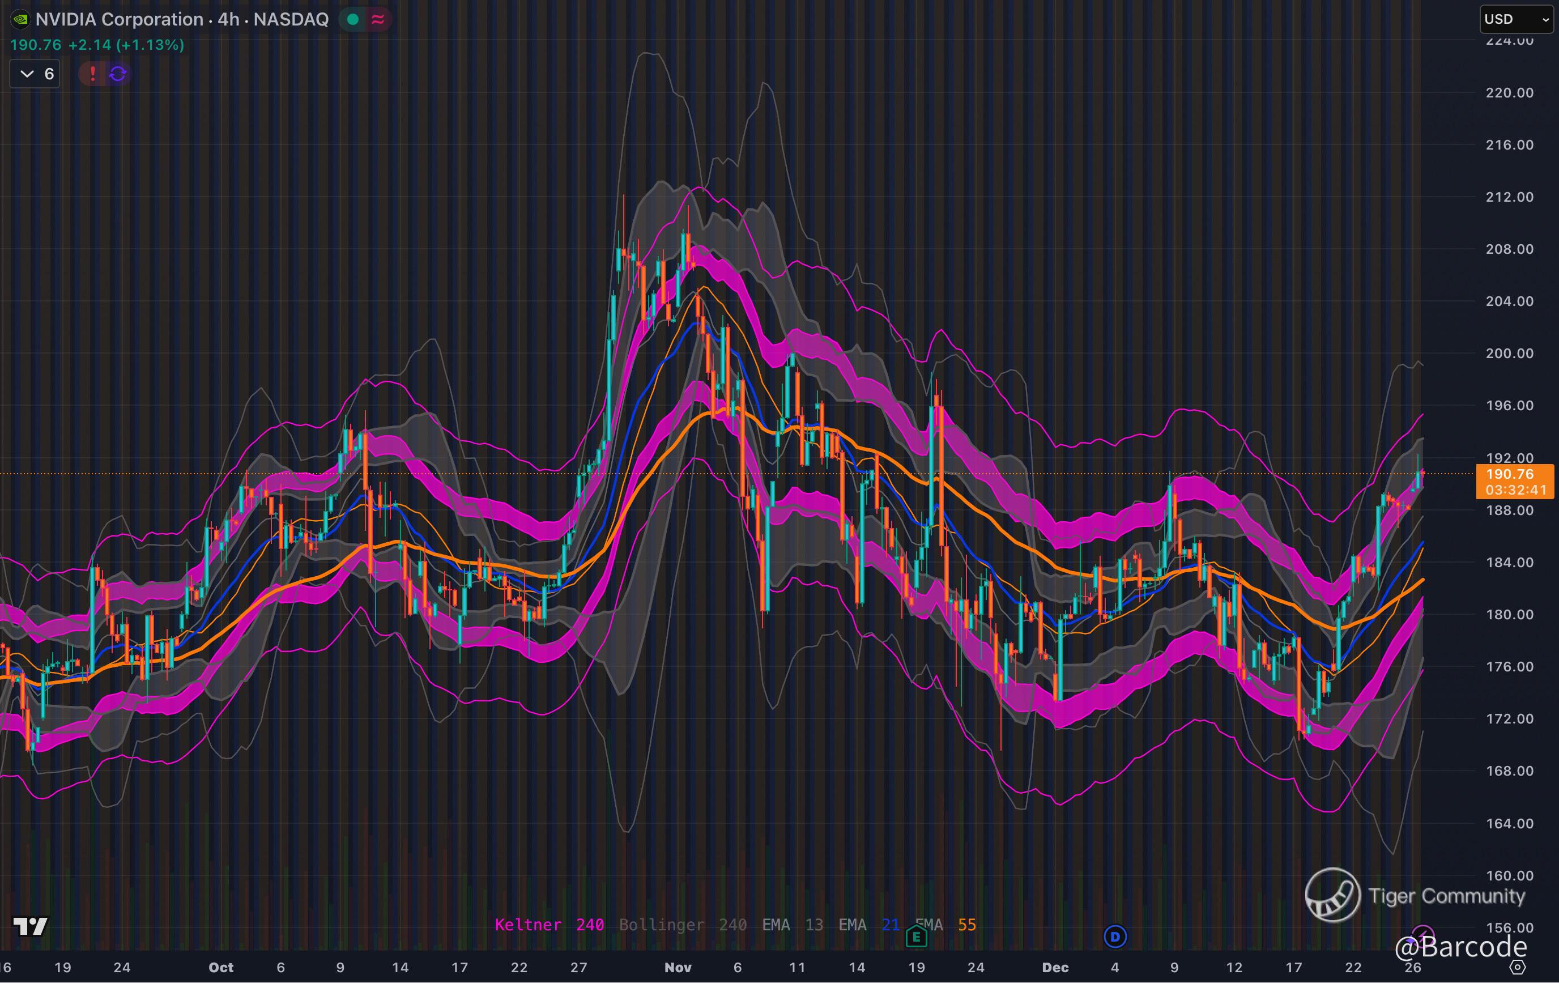Click the blue dividend D marker
This screenshot has width=1559, height=983.
[1115, 937]
